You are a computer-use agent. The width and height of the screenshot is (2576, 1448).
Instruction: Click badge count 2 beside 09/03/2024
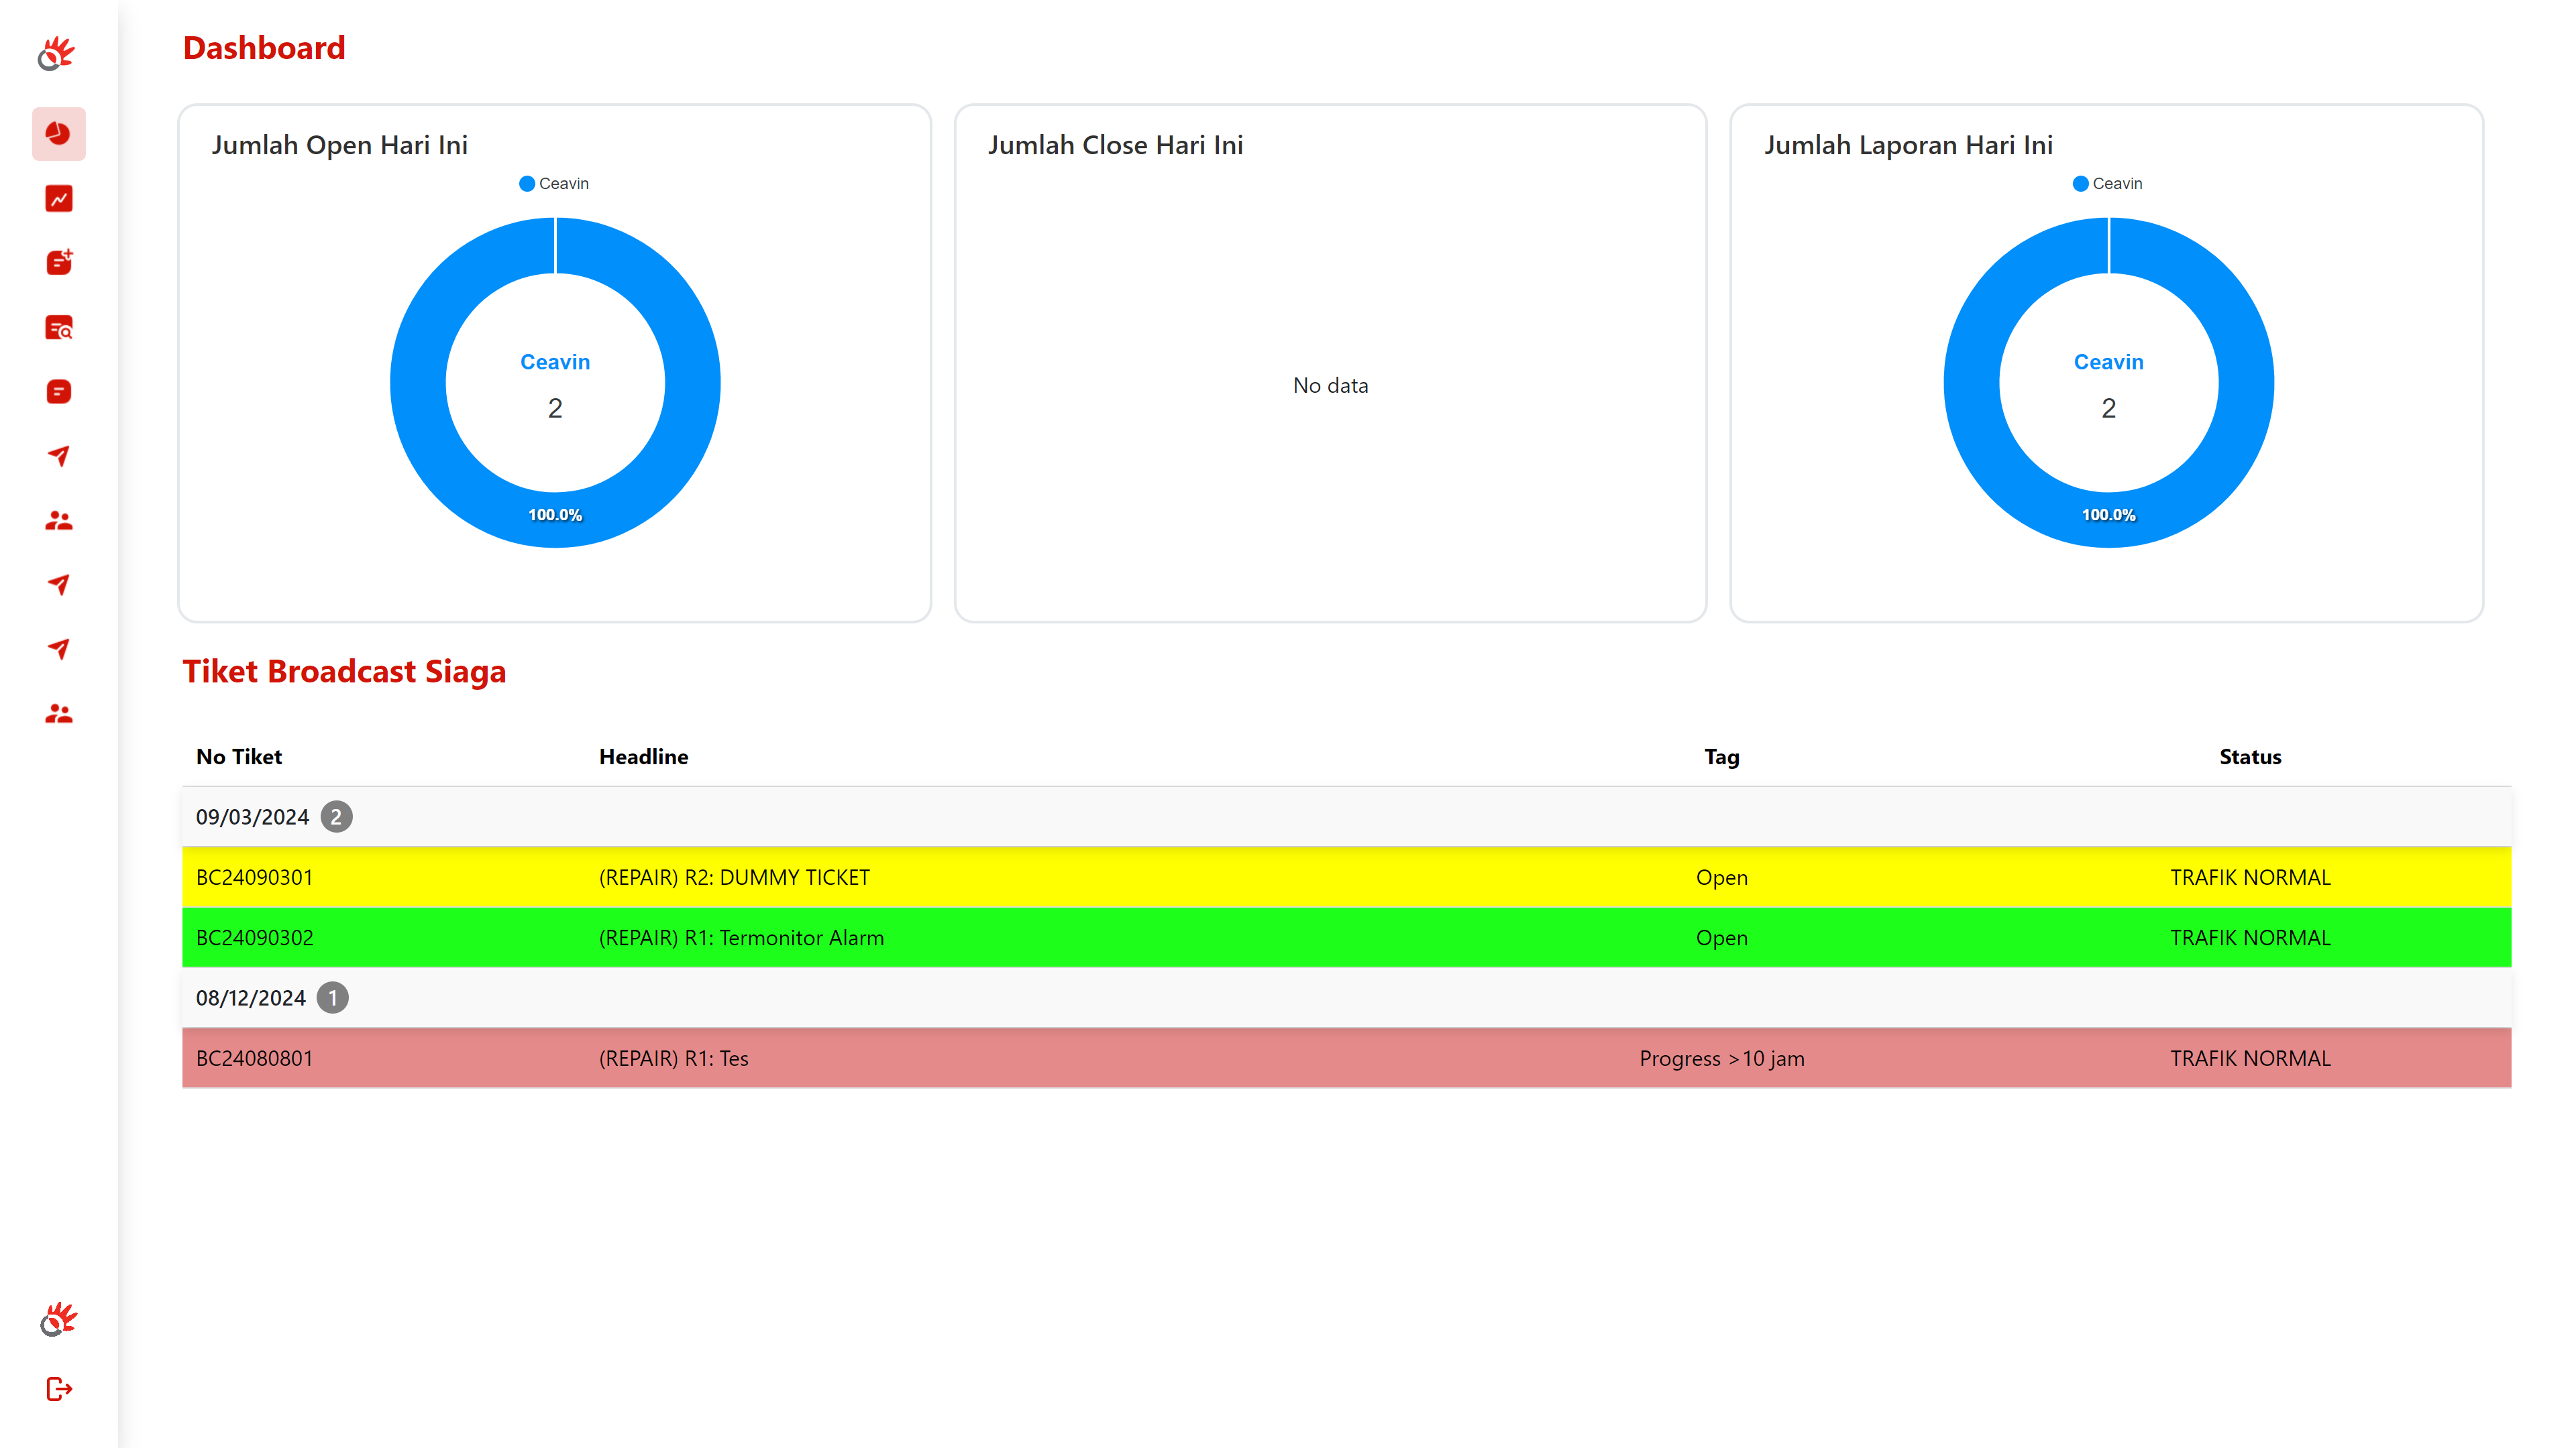[336, 817]
